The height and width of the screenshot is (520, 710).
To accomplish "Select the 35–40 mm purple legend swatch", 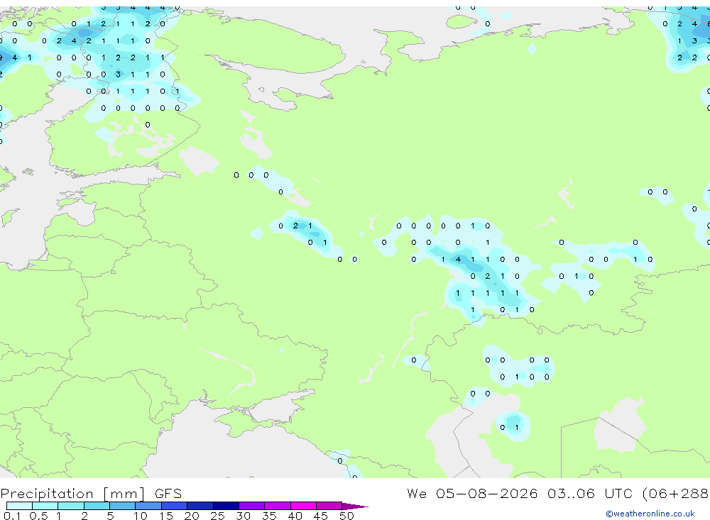I will 277,506.
